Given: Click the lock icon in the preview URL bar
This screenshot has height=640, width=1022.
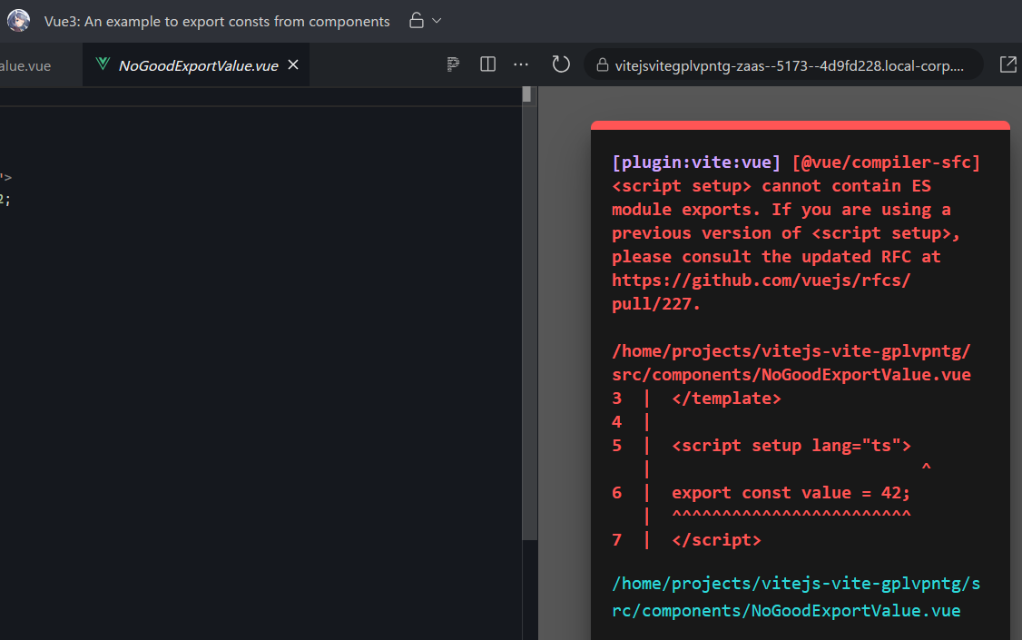Looking at the screenshot, I should 603,65.
